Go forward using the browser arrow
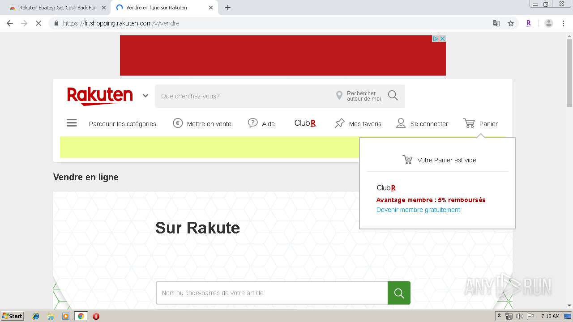573x322 pixels. point(24,23)
